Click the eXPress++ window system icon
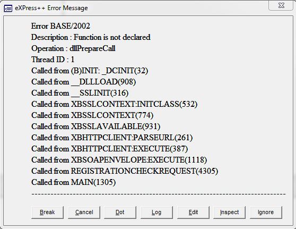296x229 pixels. coord(8,9)
